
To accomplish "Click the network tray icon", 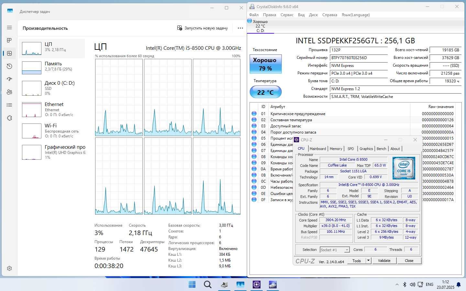I will [420, 285].
